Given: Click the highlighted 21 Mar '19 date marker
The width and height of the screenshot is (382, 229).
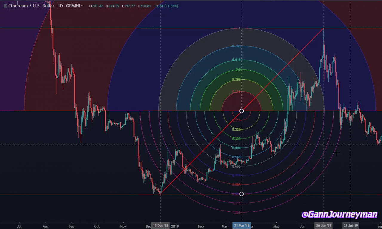Looking at the screenshot, I should (x=241, y=226).
